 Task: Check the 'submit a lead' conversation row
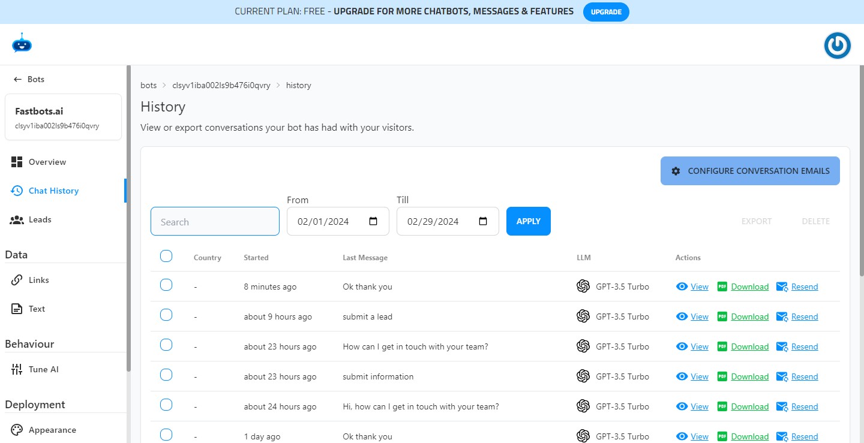[x=166, y=315]
